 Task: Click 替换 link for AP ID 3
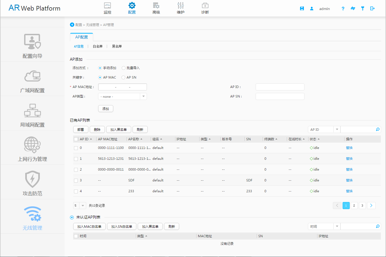(x=349, y=180)
